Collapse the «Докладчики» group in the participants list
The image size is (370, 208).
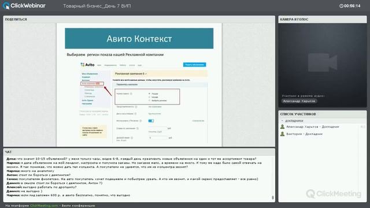tap(282, 121)
